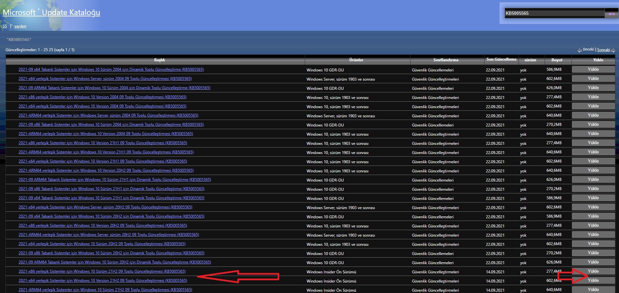Open x86 Windows 10 Version 2004 update link
Screen dimensions: 619x293
point(102,97)
